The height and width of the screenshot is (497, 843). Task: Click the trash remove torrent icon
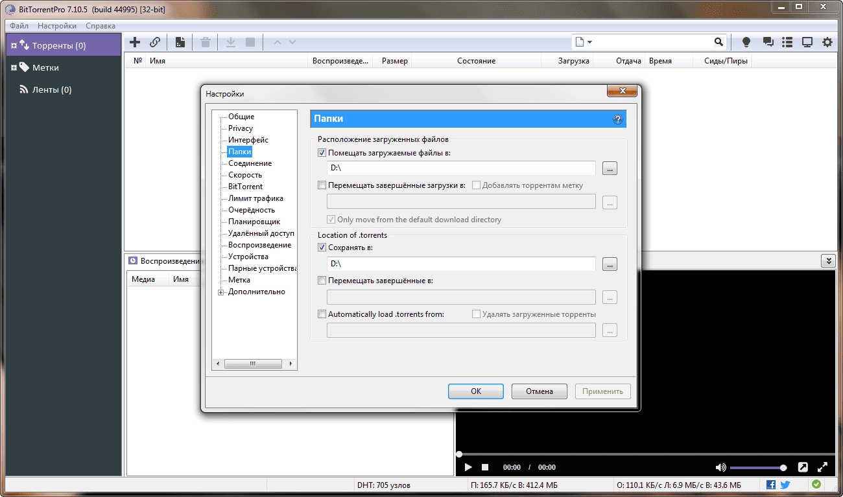[206, 42]
